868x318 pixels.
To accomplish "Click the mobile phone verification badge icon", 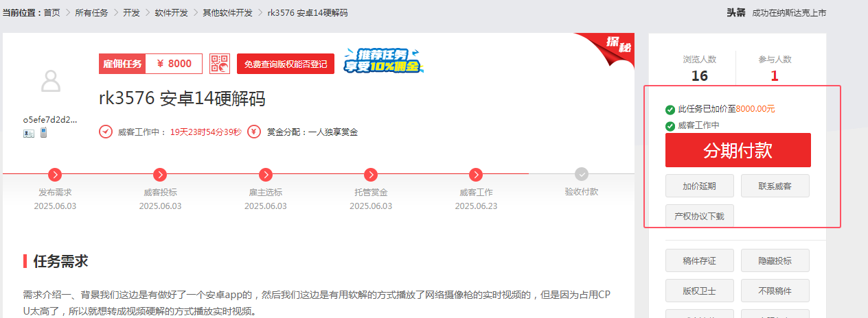I will 43,133.
